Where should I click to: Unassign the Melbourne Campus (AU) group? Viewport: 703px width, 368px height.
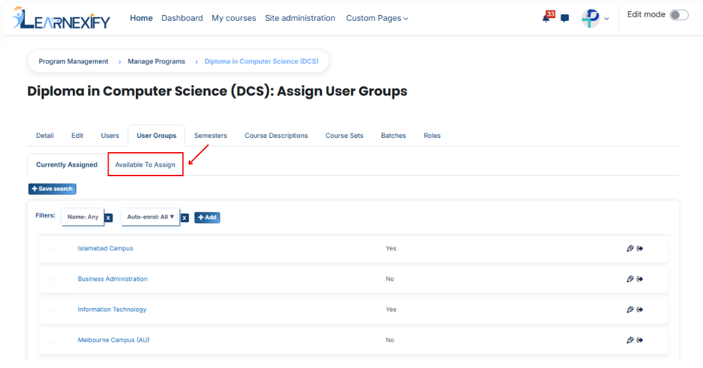[640, 340]
